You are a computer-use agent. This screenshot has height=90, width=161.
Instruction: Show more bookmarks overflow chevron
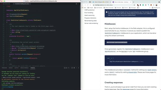[150, 8]
